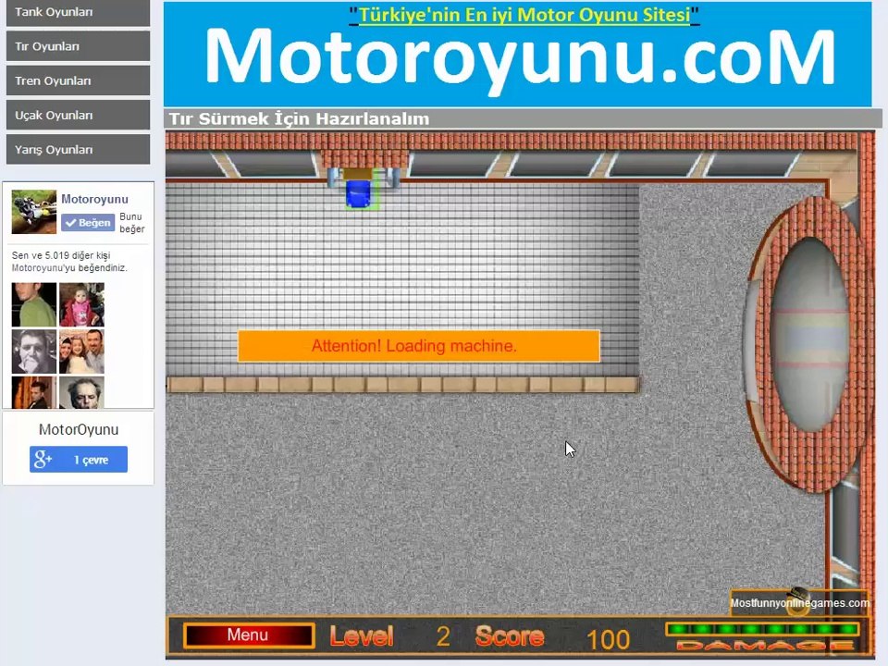The image size is (888, 666).
Task: Click the Score value 100
Action: [609, 640]
